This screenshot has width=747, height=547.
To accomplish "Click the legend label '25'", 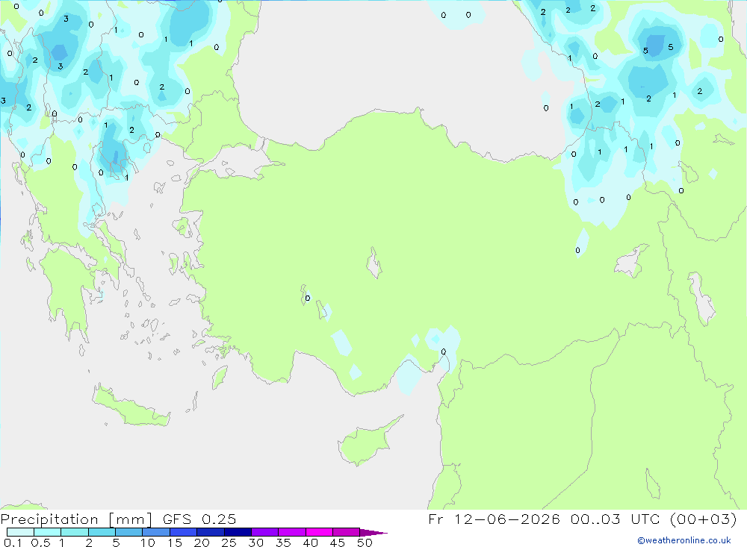I will [x=229, y=543].
